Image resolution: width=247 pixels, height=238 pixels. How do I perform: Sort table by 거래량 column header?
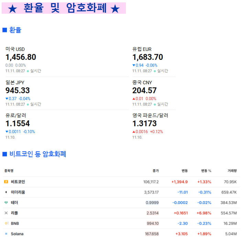[x=232, y=171]
